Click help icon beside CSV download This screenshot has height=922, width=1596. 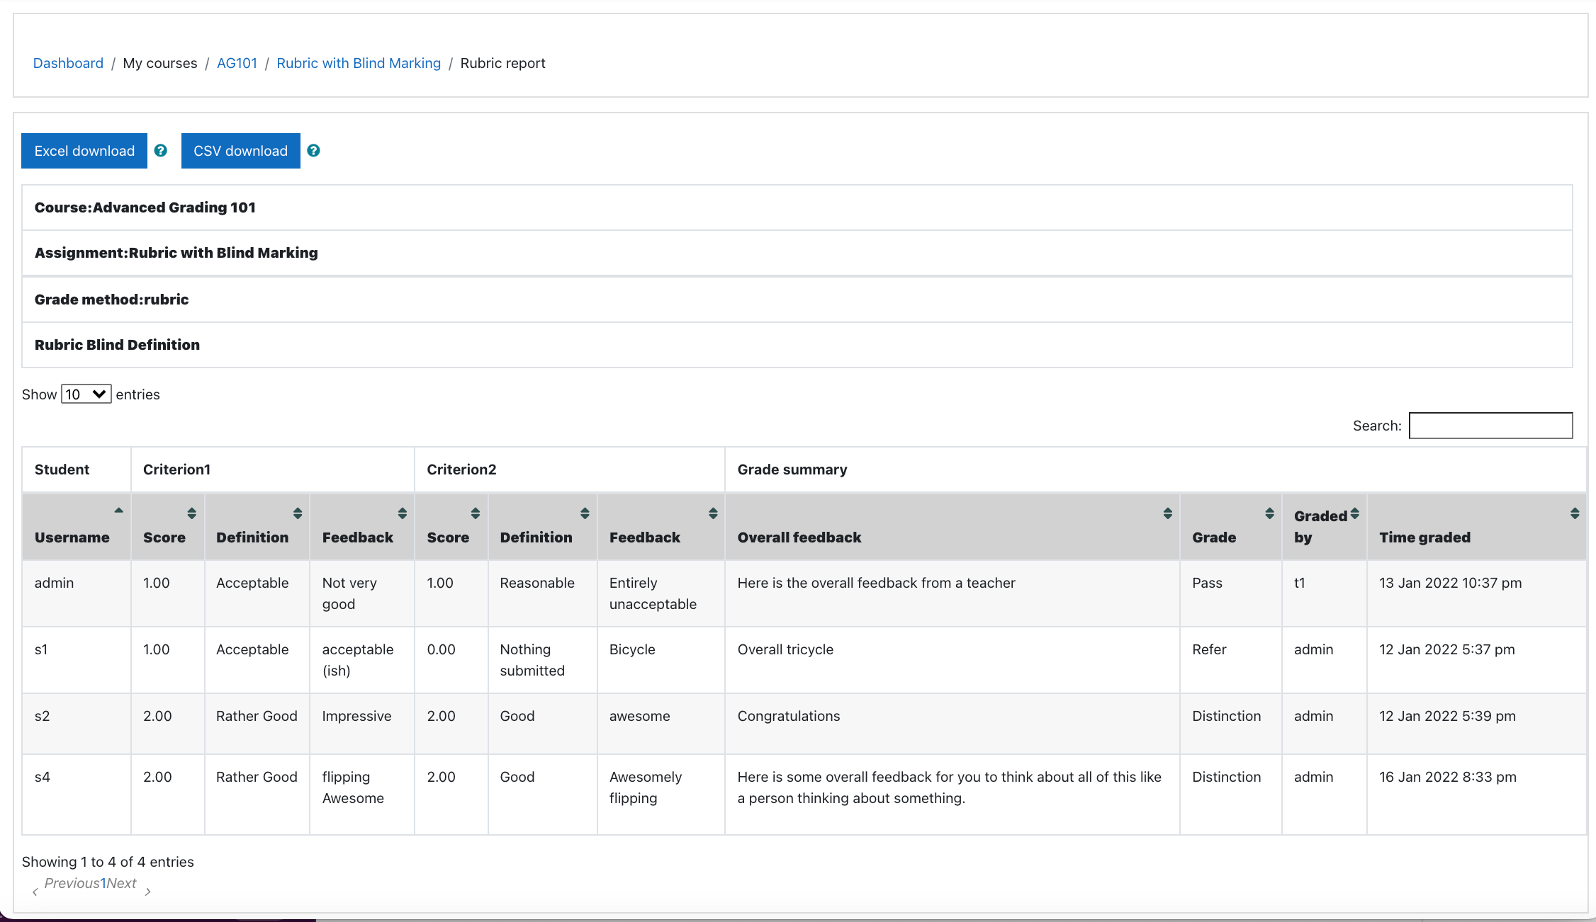(x=313, y=151)
